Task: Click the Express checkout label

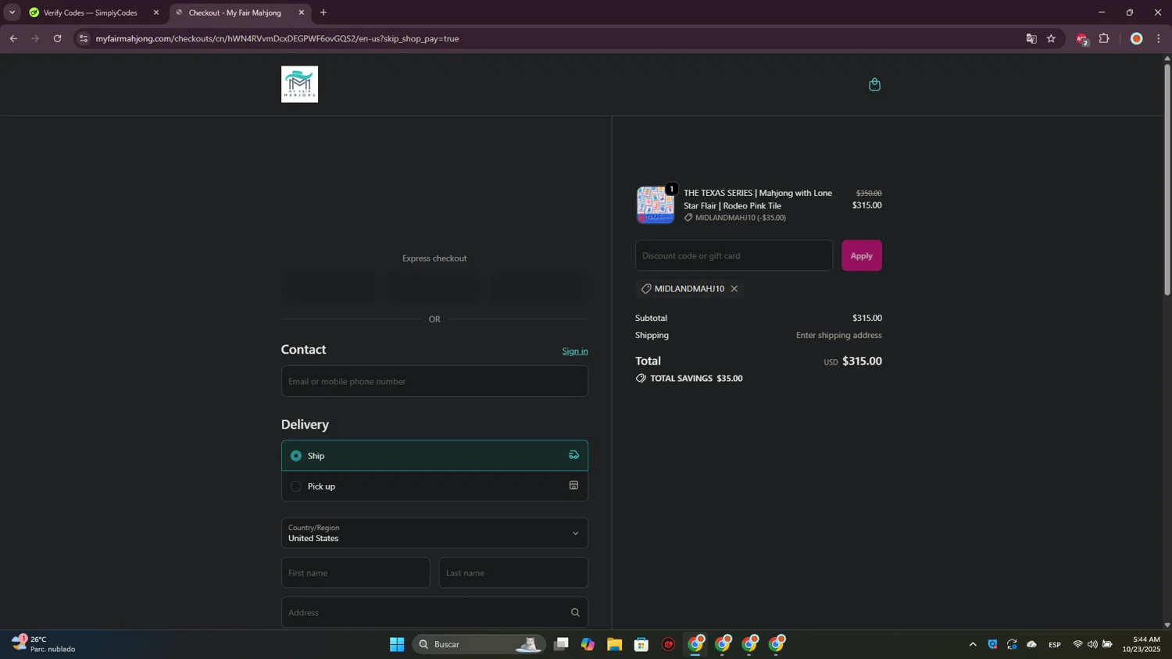Action: (434, 258)
